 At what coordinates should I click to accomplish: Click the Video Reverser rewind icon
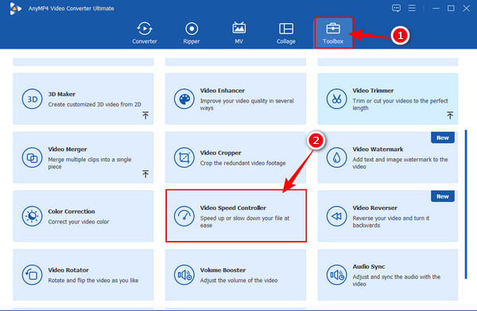pos(336,216)
